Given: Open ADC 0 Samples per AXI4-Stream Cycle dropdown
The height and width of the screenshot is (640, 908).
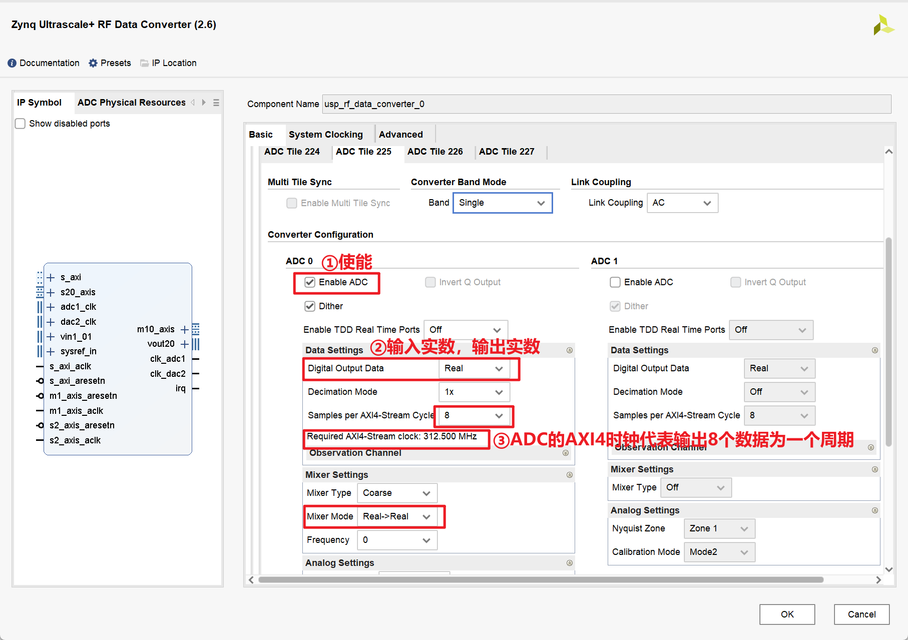Looking at the screenshot, I should point(474,416).
